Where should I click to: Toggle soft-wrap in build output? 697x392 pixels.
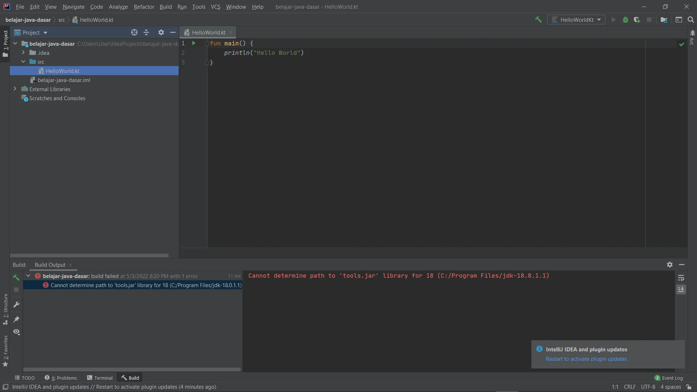pyautogui.click(x=681, y=278)
